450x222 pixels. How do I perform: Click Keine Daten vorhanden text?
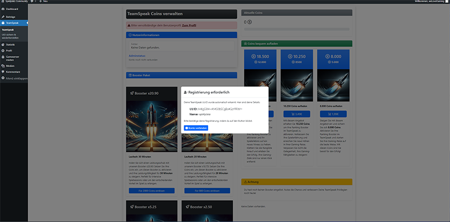[x=253, y=207]
